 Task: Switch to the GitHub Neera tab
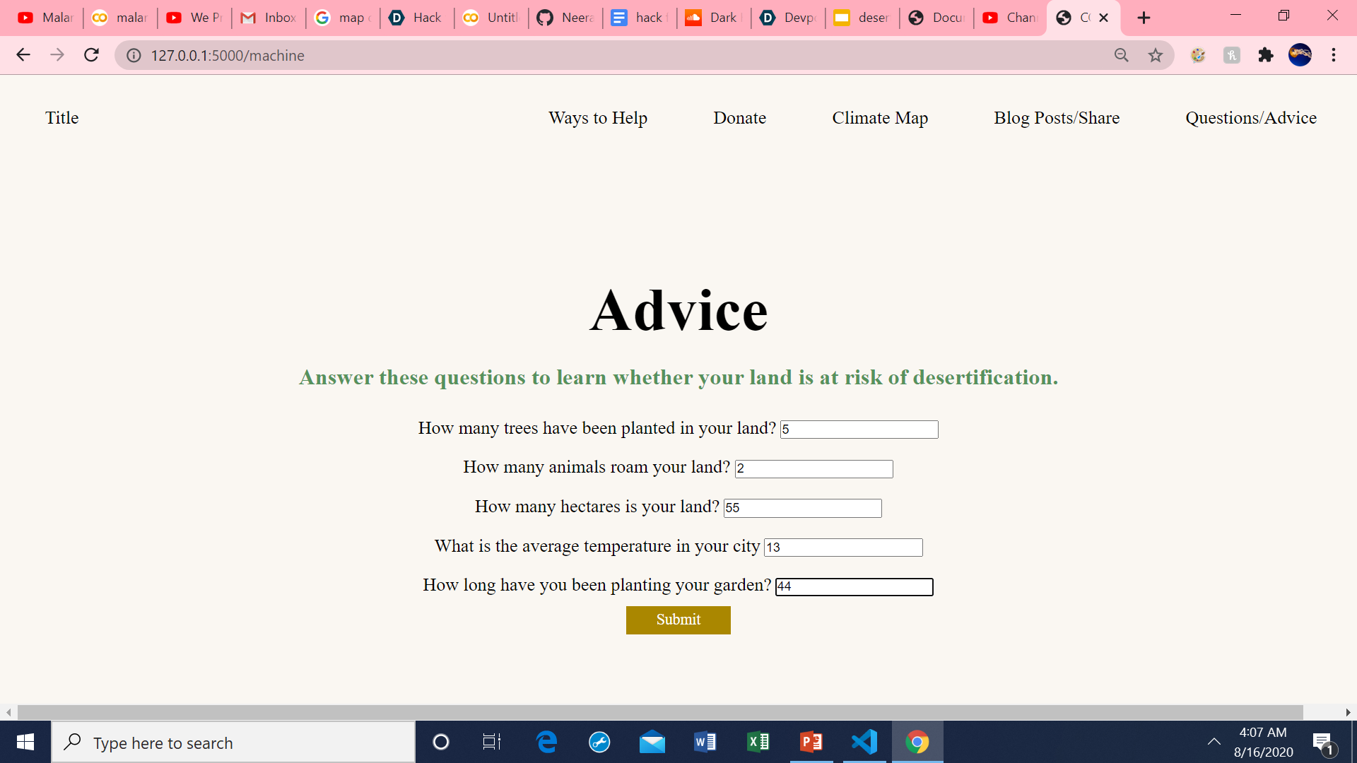point(565,18)
